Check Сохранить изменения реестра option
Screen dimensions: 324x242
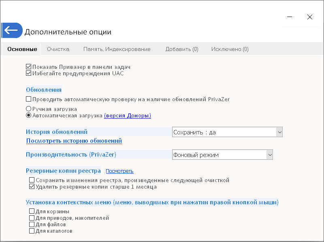(x=32, y=180)
